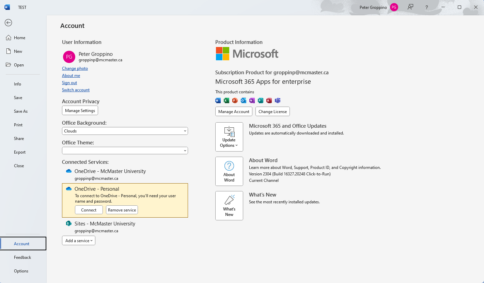
Task: Click the Change photo link
Action: click(x=75, y=68)
